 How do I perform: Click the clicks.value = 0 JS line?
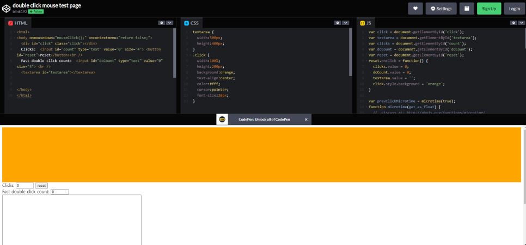[x=390, y=67]
